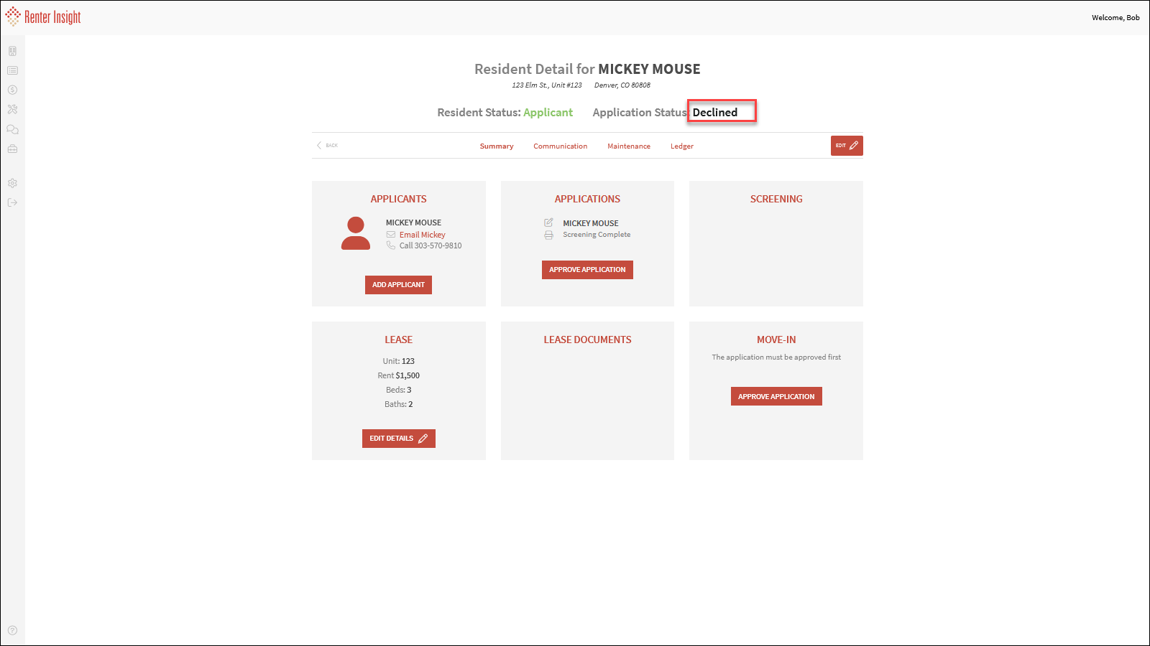Click the Applicant resident status value
Viewport: 1150px width, 646px height.
[548, 113]
